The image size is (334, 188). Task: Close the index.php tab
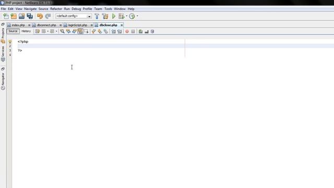pyautogui.click(x=29, y=25)
